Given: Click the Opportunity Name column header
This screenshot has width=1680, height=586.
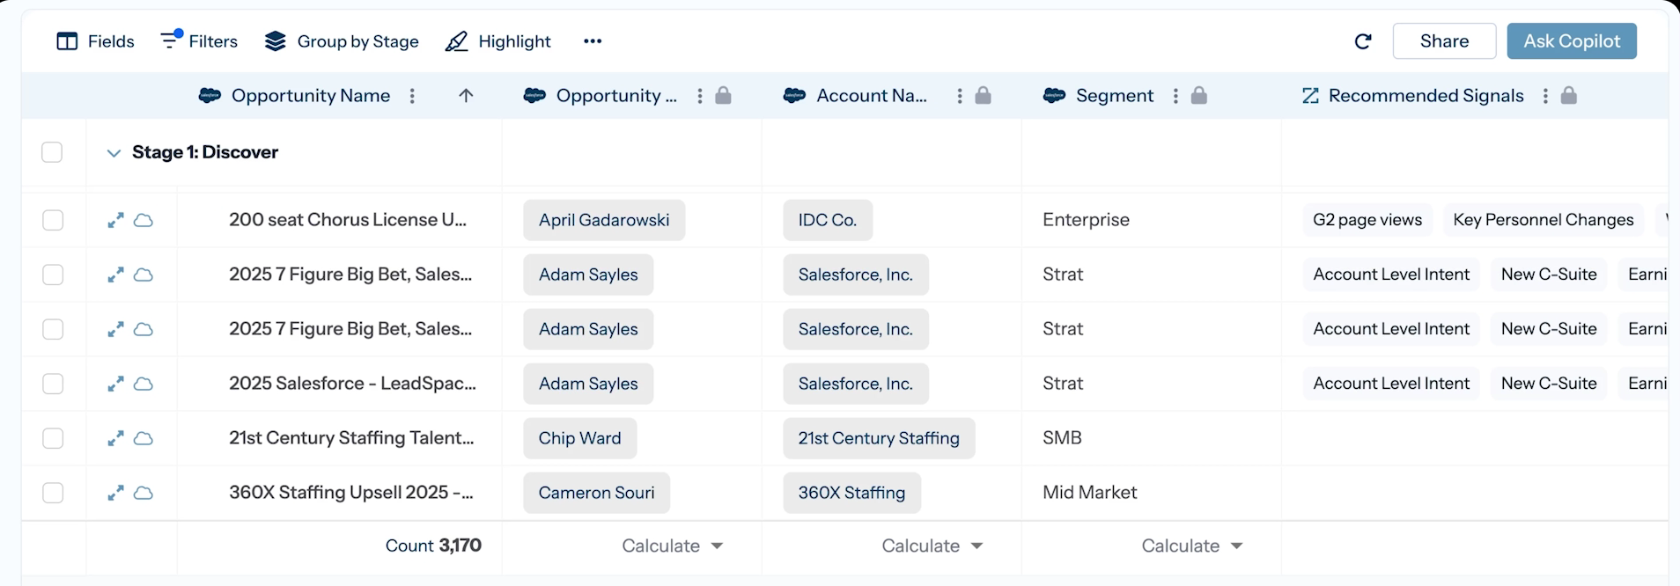Looking at the screenshot, I should [x=310, y=96].
